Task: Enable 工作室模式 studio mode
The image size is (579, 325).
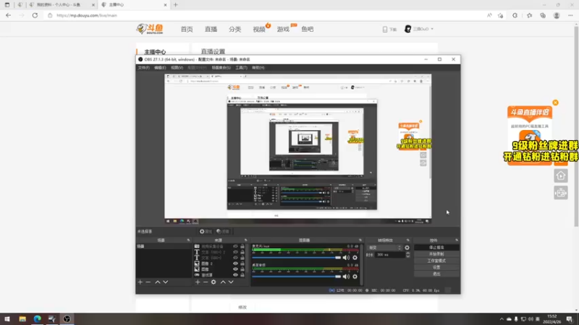Action: [x=436, y=261]
